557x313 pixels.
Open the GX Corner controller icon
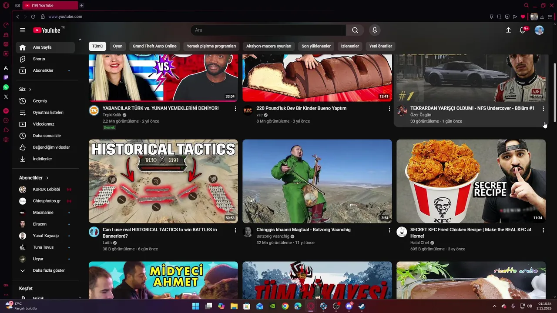point(17,5)
